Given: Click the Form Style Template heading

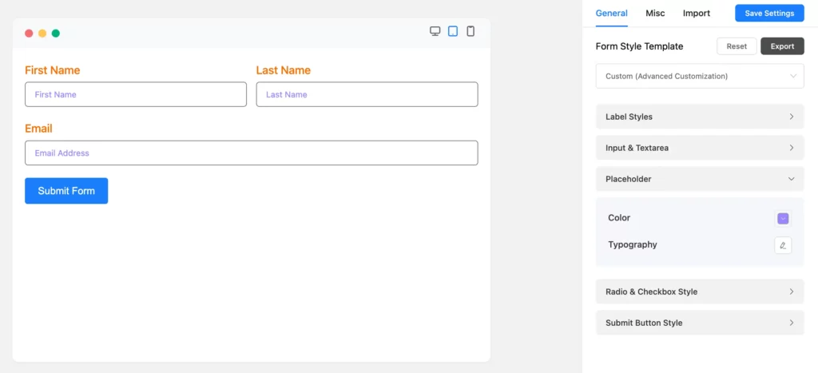Looking at the screenshot, I should [639, 46].
